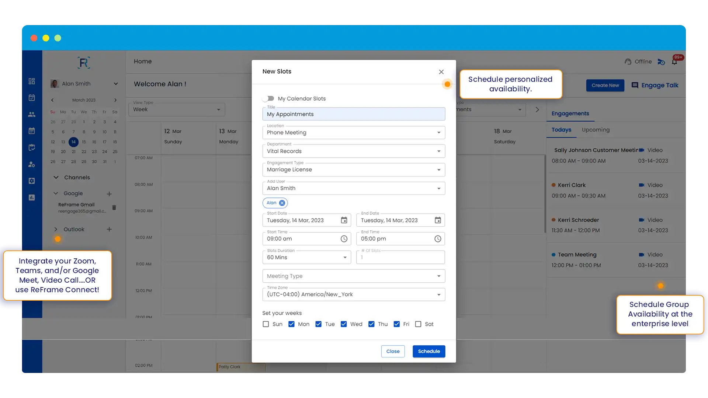Screen dimensions: 708x398
Task: Click the tasks/checklist icon in sidebar
Action: coord(32,148)
